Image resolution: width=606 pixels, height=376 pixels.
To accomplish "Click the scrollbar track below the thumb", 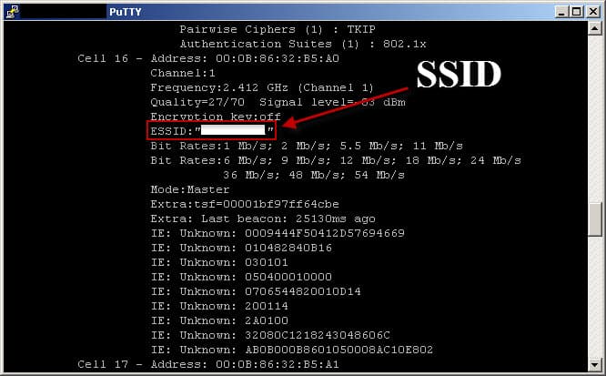I will 595,300.
